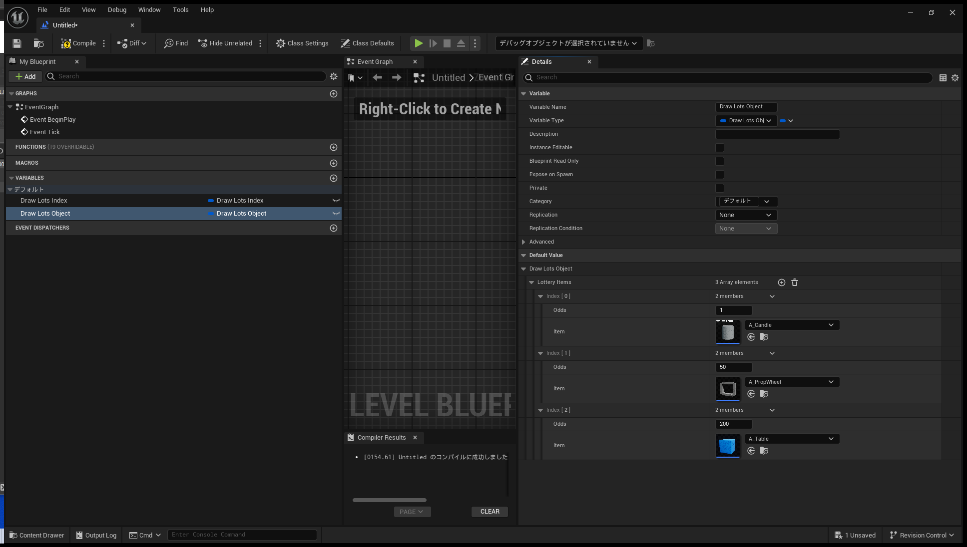Focus the My Blueprint search field
The width and height of the screenshot is (967, 547).
(x=185, y=76)
